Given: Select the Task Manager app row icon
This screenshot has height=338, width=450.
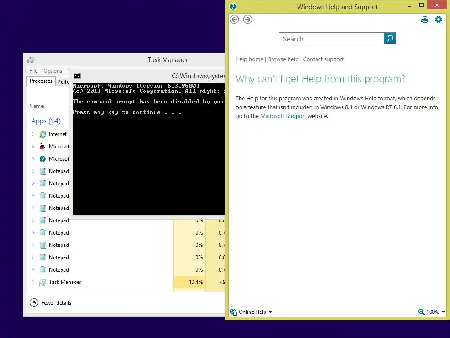Looking at the screenshot, I should [43, 282].
